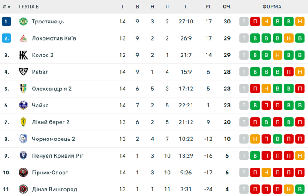308x196 pixels.
Task: Click the ФОРМА column header
Action: 271,7
